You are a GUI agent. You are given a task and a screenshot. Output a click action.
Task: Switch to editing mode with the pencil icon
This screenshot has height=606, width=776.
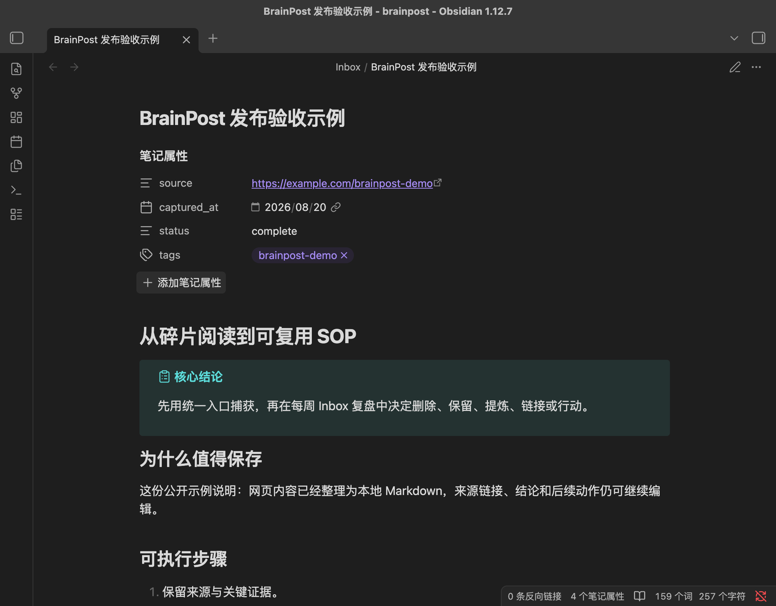(735, 67)
